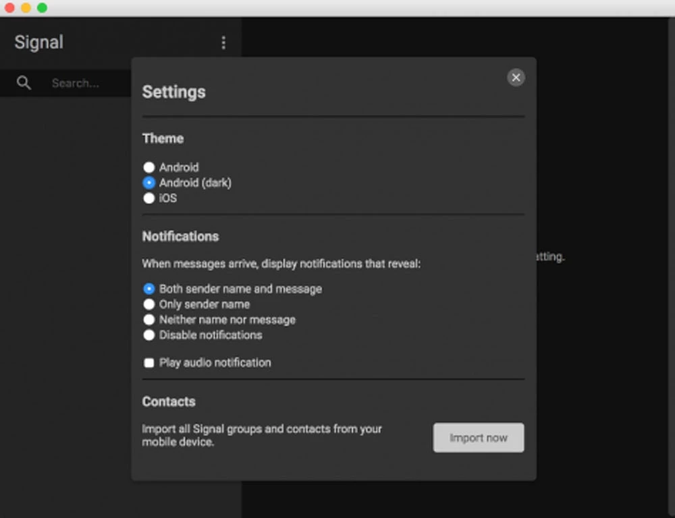Click the Notifications section heading
675x518 pixels.
[180, 236]
